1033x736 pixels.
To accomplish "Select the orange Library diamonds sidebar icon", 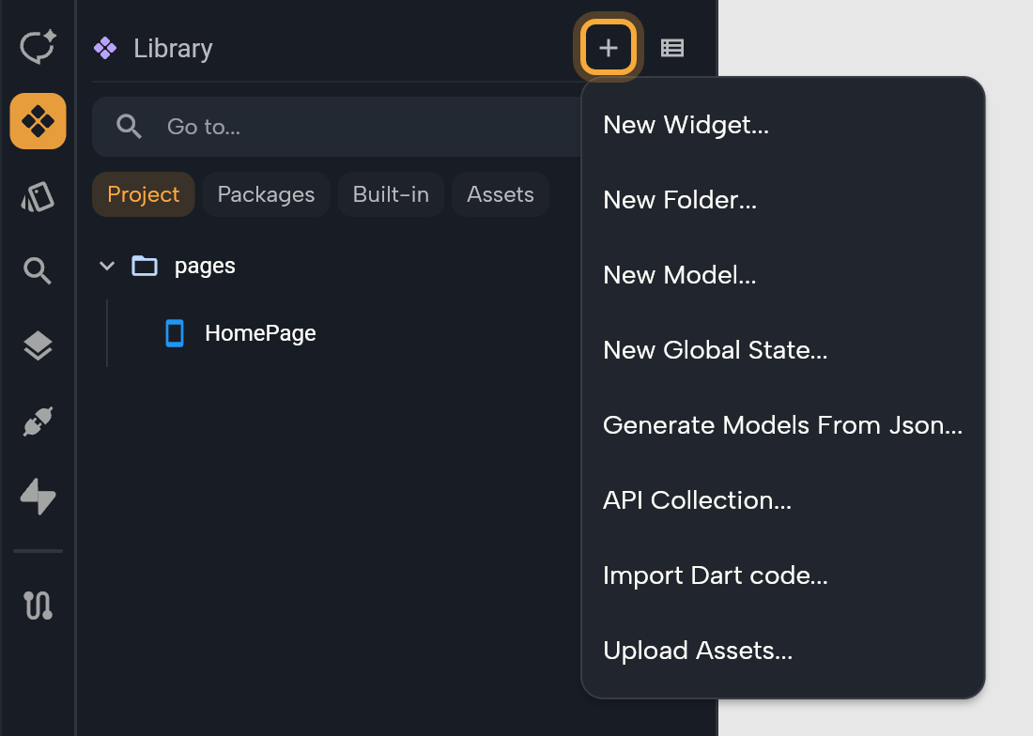I will point(38,121).
